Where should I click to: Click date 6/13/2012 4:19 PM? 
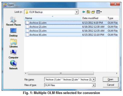pos(92,23)
